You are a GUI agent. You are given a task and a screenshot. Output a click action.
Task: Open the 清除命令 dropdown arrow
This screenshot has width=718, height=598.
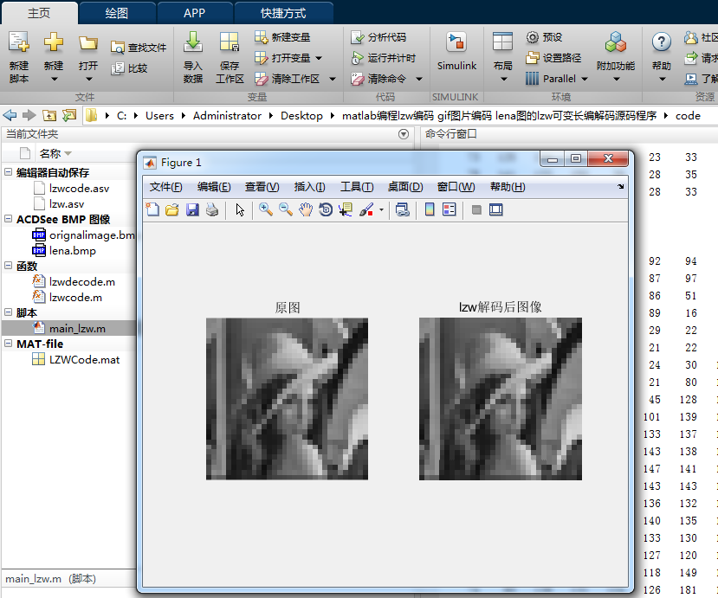(x=418, y=79)
